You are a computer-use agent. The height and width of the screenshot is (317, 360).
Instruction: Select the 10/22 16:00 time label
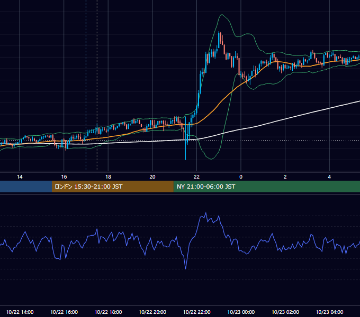[64, 312]
